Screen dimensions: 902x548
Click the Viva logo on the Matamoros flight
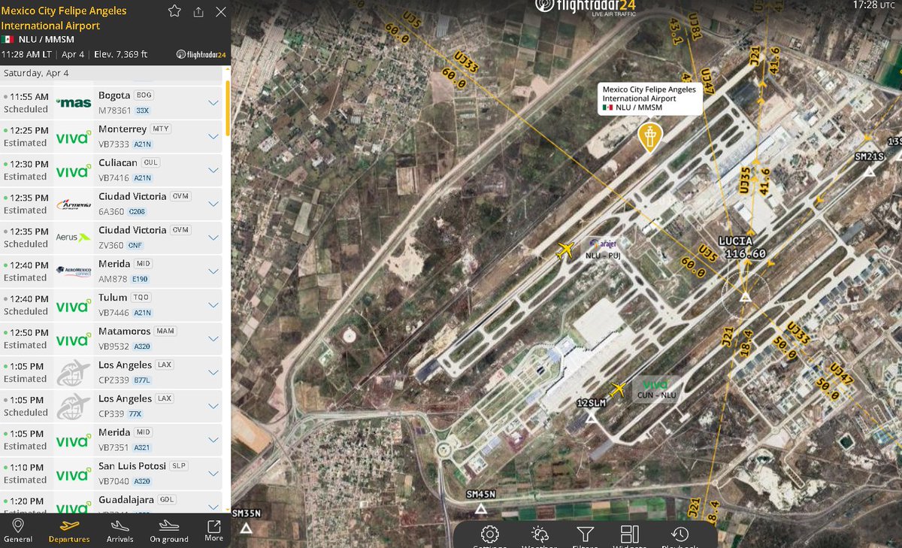(x=74, y=341)
